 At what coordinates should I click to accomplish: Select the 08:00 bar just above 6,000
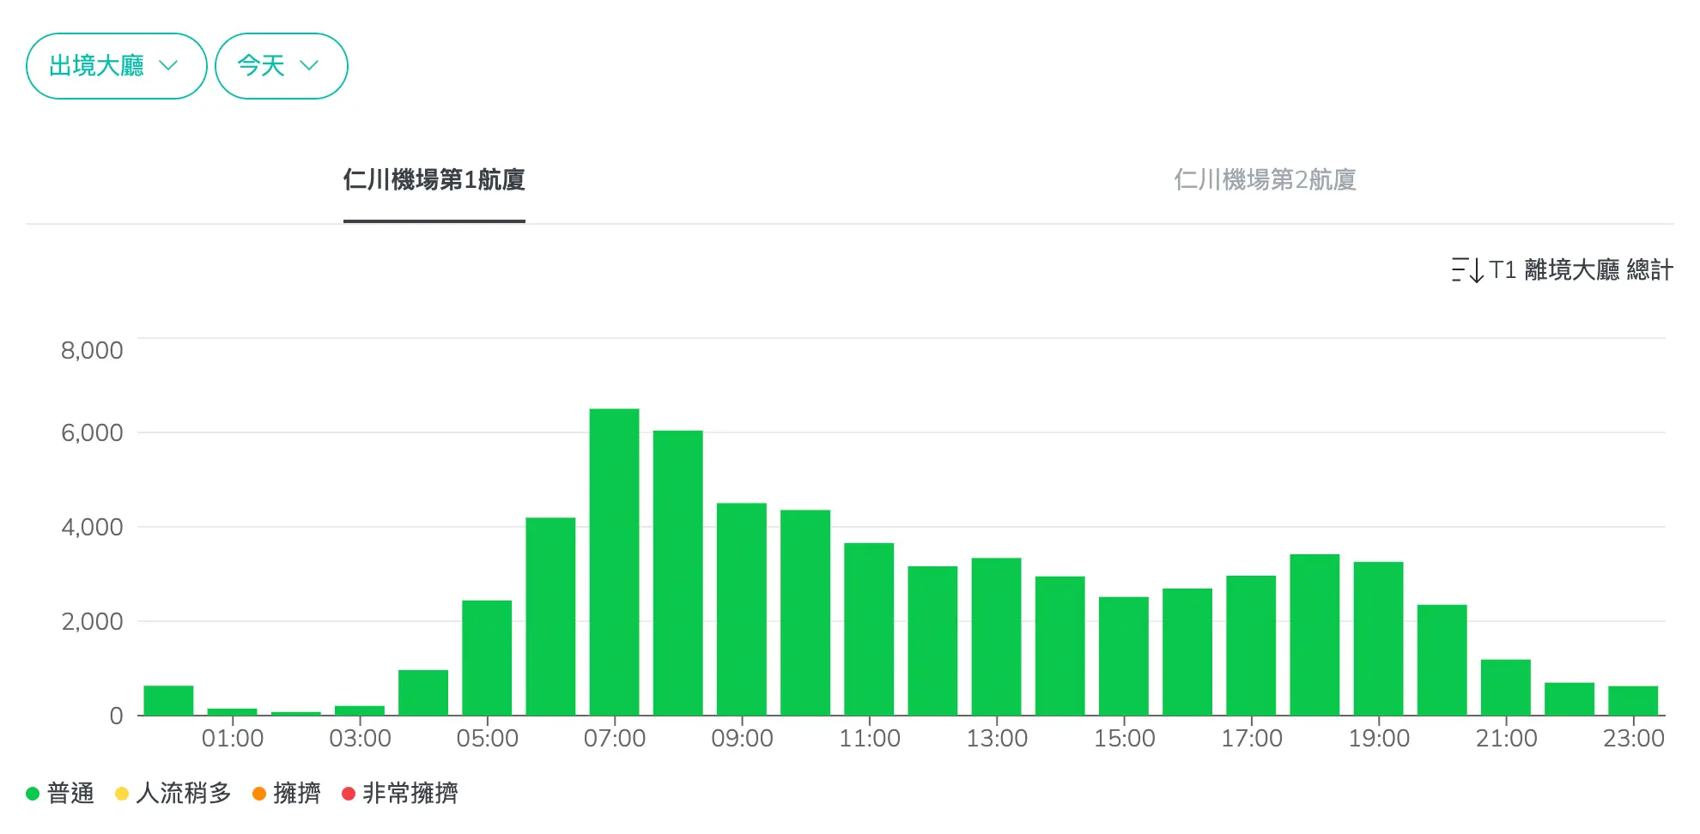(x=677, y=572)
